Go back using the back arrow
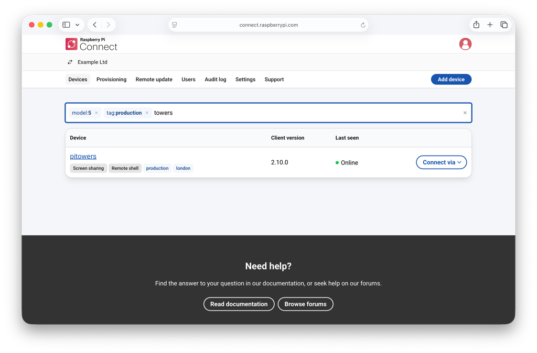Screen dimensions: 537x353 tap(94, 24)
